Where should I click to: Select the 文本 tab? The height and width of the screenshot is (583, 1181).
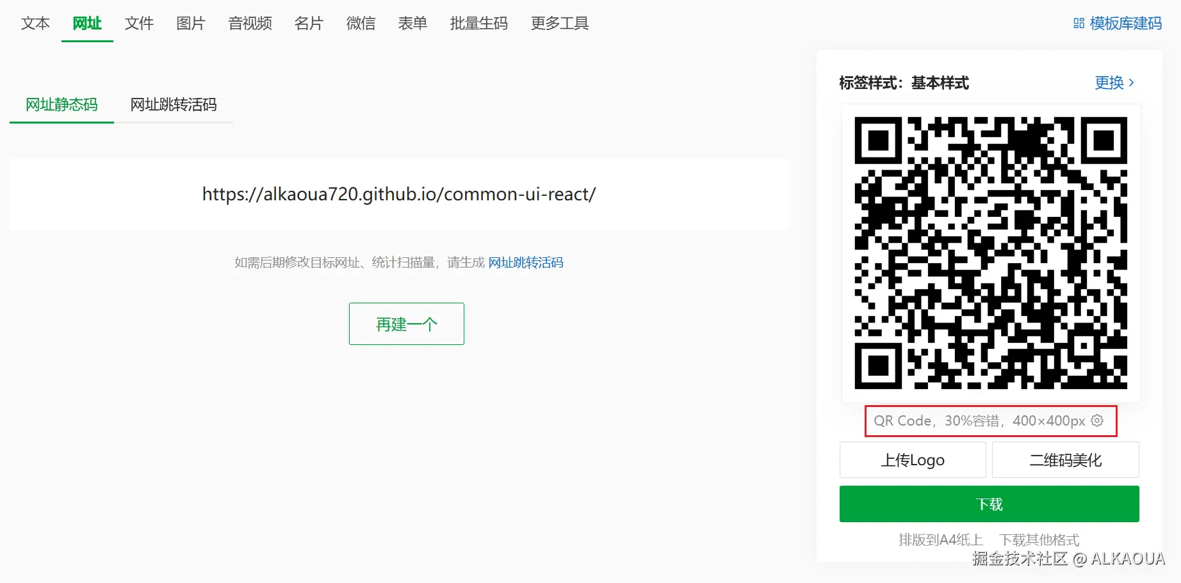pos(35,24)
